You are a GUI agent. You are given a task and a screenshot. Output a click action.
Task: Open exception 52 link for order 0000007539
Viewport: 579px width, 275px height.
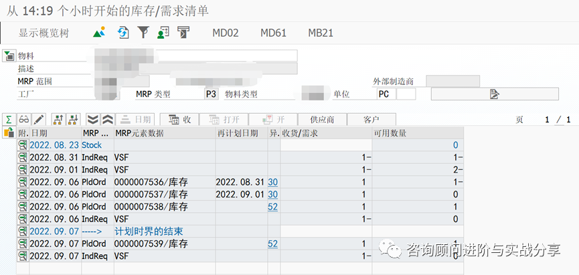[x=273, y=244]
